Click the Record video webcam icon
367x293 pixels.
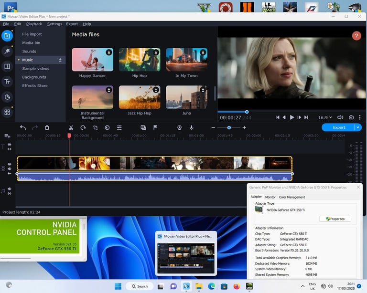tap(179, 127)
